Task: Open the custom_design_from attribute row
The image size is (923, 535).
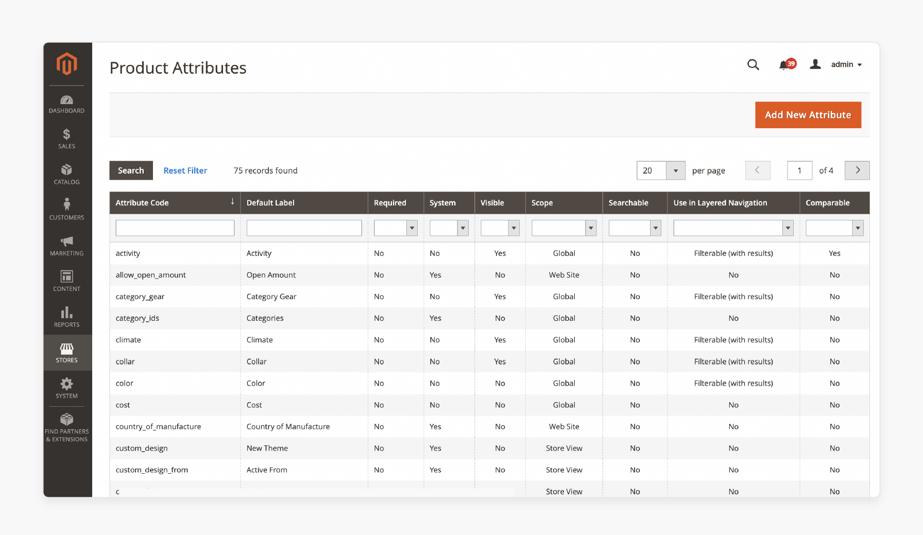Action: pos(489,470)
